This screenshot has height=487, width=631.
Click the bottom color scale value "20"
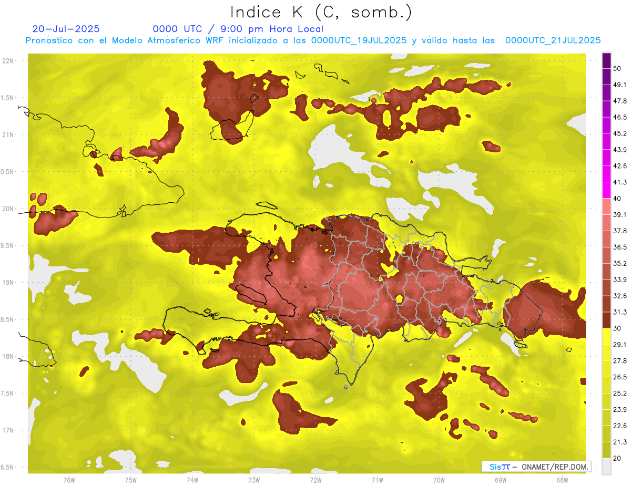(618, 458)
